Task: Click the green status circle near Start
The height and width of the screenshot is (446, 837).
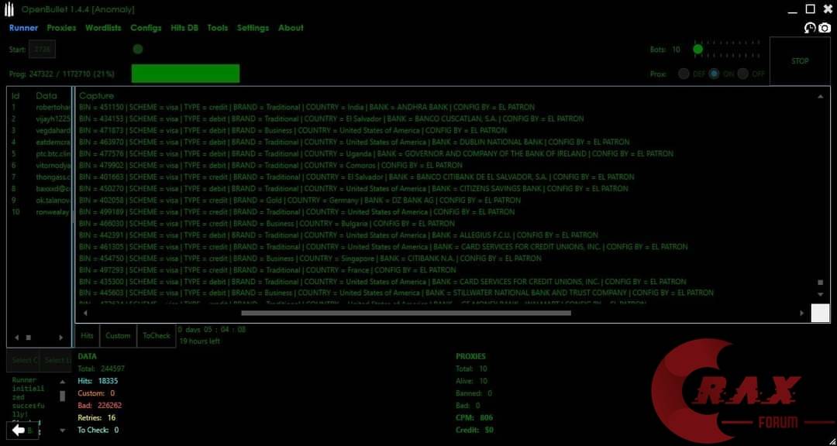Action: (138, 49)
